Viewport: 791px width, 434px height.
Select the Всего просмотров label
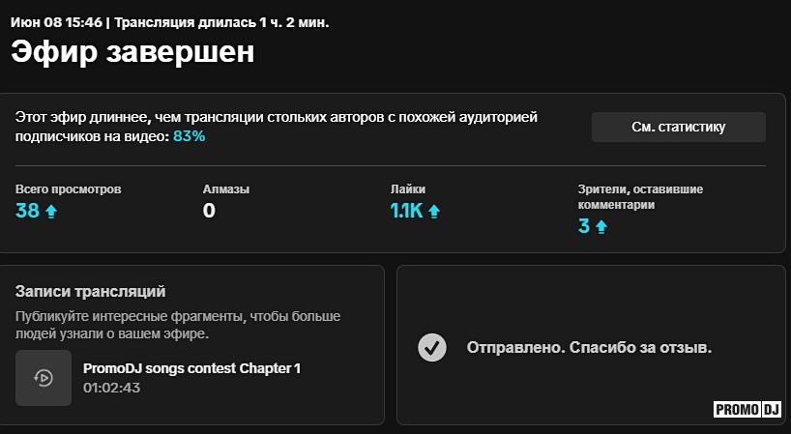(x=69, y=189)
